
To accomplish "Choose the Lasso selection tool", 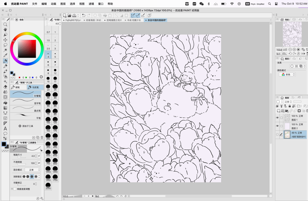I will coord(5,45).
